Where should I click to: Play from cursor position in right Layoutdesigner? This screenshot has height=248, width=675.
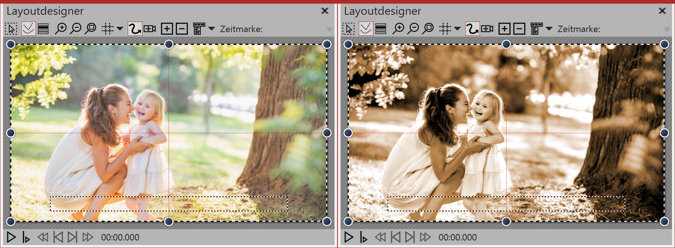(363, 237)
